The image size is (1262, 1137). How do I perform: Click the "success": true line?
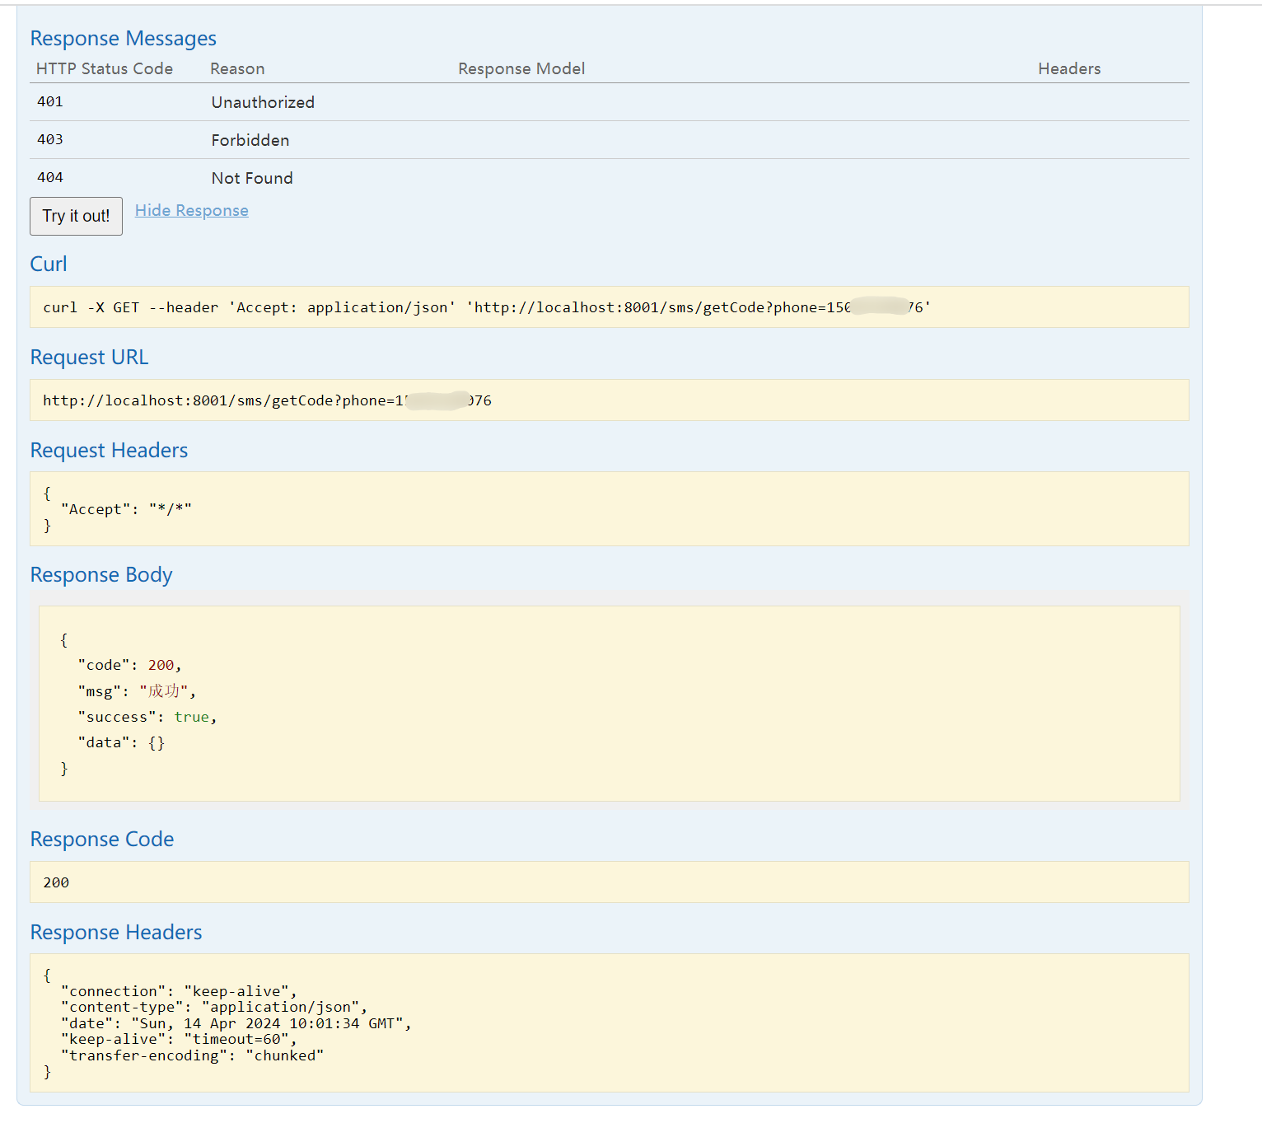click(x=147, y=717)
